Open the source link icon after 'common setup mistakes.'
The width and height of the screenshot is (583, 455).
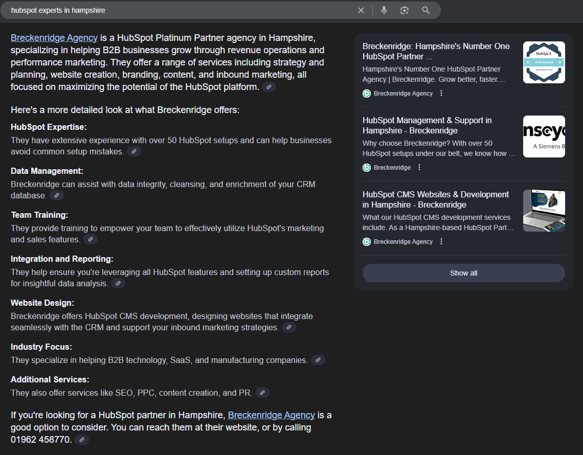pos(134,151)
